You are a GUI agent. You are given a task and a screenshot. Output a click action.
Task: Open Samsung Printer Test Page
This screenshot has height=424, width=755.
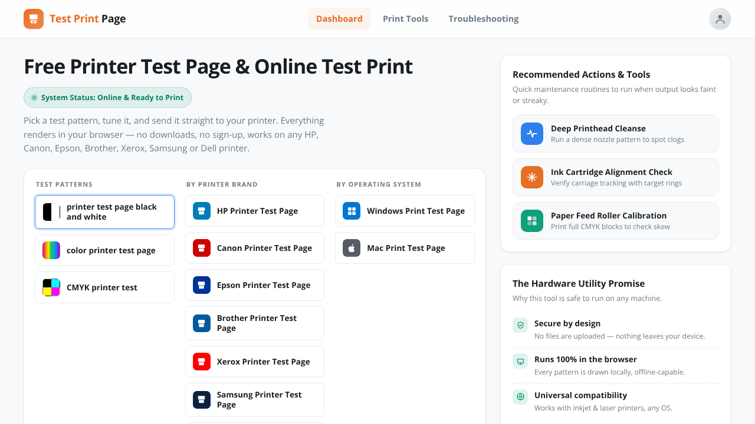tap(255, 400)
